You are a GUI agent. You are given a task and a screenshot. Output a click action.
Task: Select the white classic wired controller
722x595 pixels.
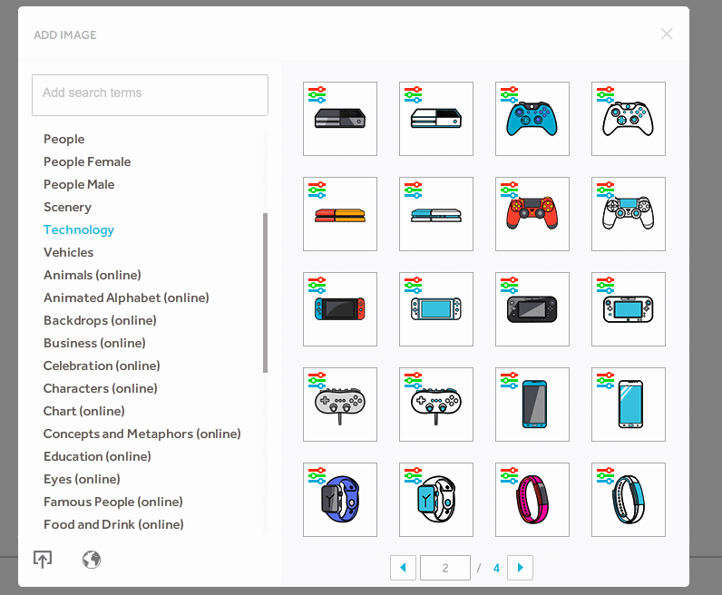[x=436, y=405]
